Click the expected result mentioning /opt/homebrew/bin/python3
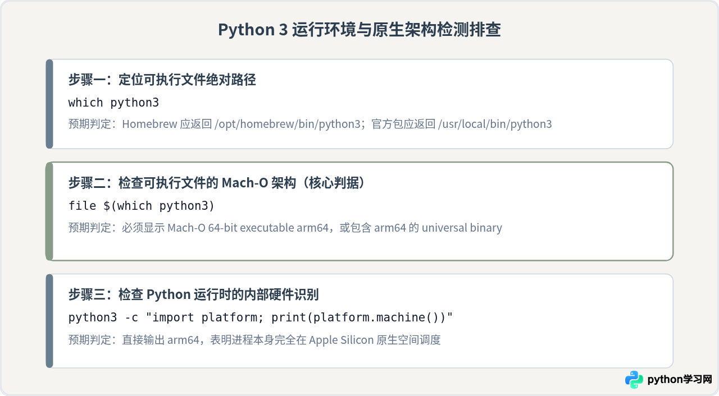 310,124
